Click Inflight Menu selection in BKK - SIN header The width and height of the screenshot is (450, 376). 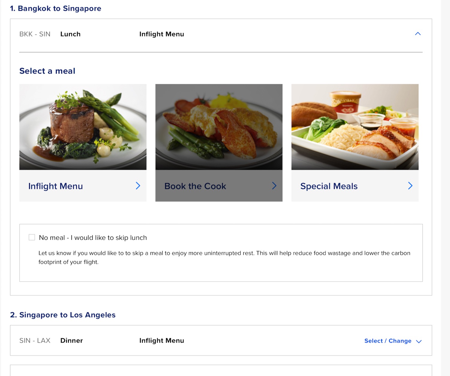(x=162, y=34)
